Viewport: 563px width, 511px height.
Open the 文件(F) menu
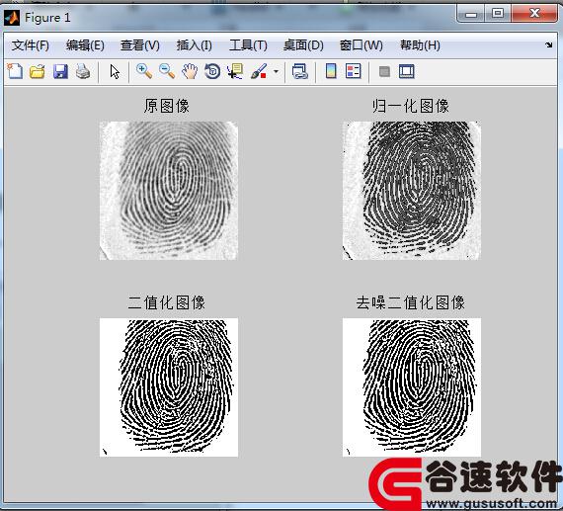click(x=31, y=45)
